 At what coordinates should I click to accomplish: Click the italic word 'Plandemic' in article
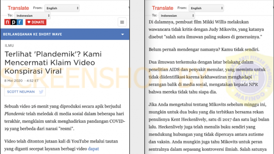point(15,114)
